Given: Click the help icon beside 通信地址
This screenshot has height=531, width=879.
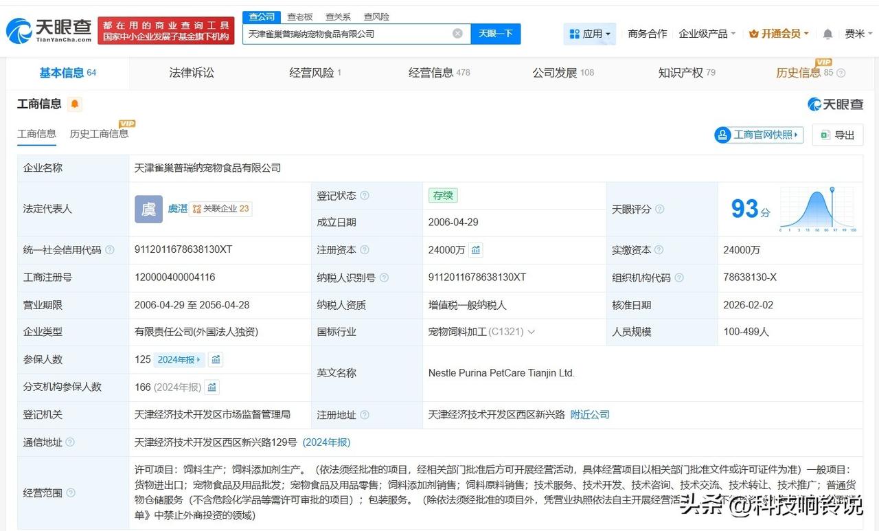Looking at the screenshot, I should pos(70,442).
